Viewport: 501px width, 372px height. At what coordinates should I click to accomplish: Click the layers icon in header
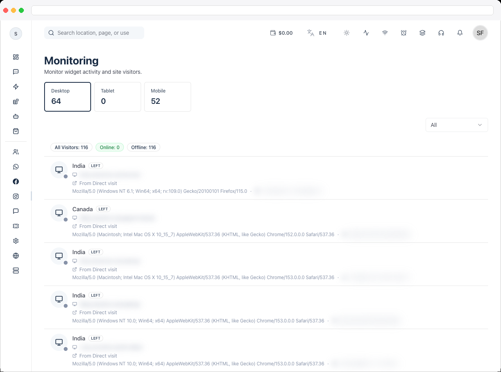point(422,33)
